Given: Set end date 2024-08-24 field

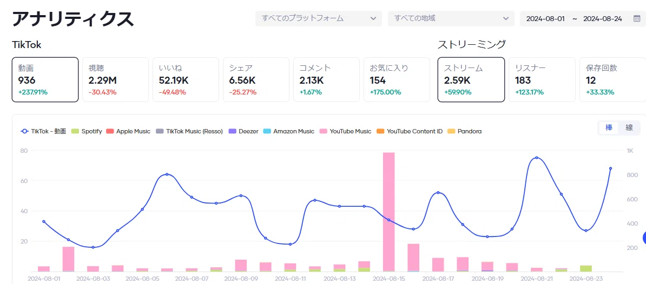Looking at the screenshot, I should point(602,18).
